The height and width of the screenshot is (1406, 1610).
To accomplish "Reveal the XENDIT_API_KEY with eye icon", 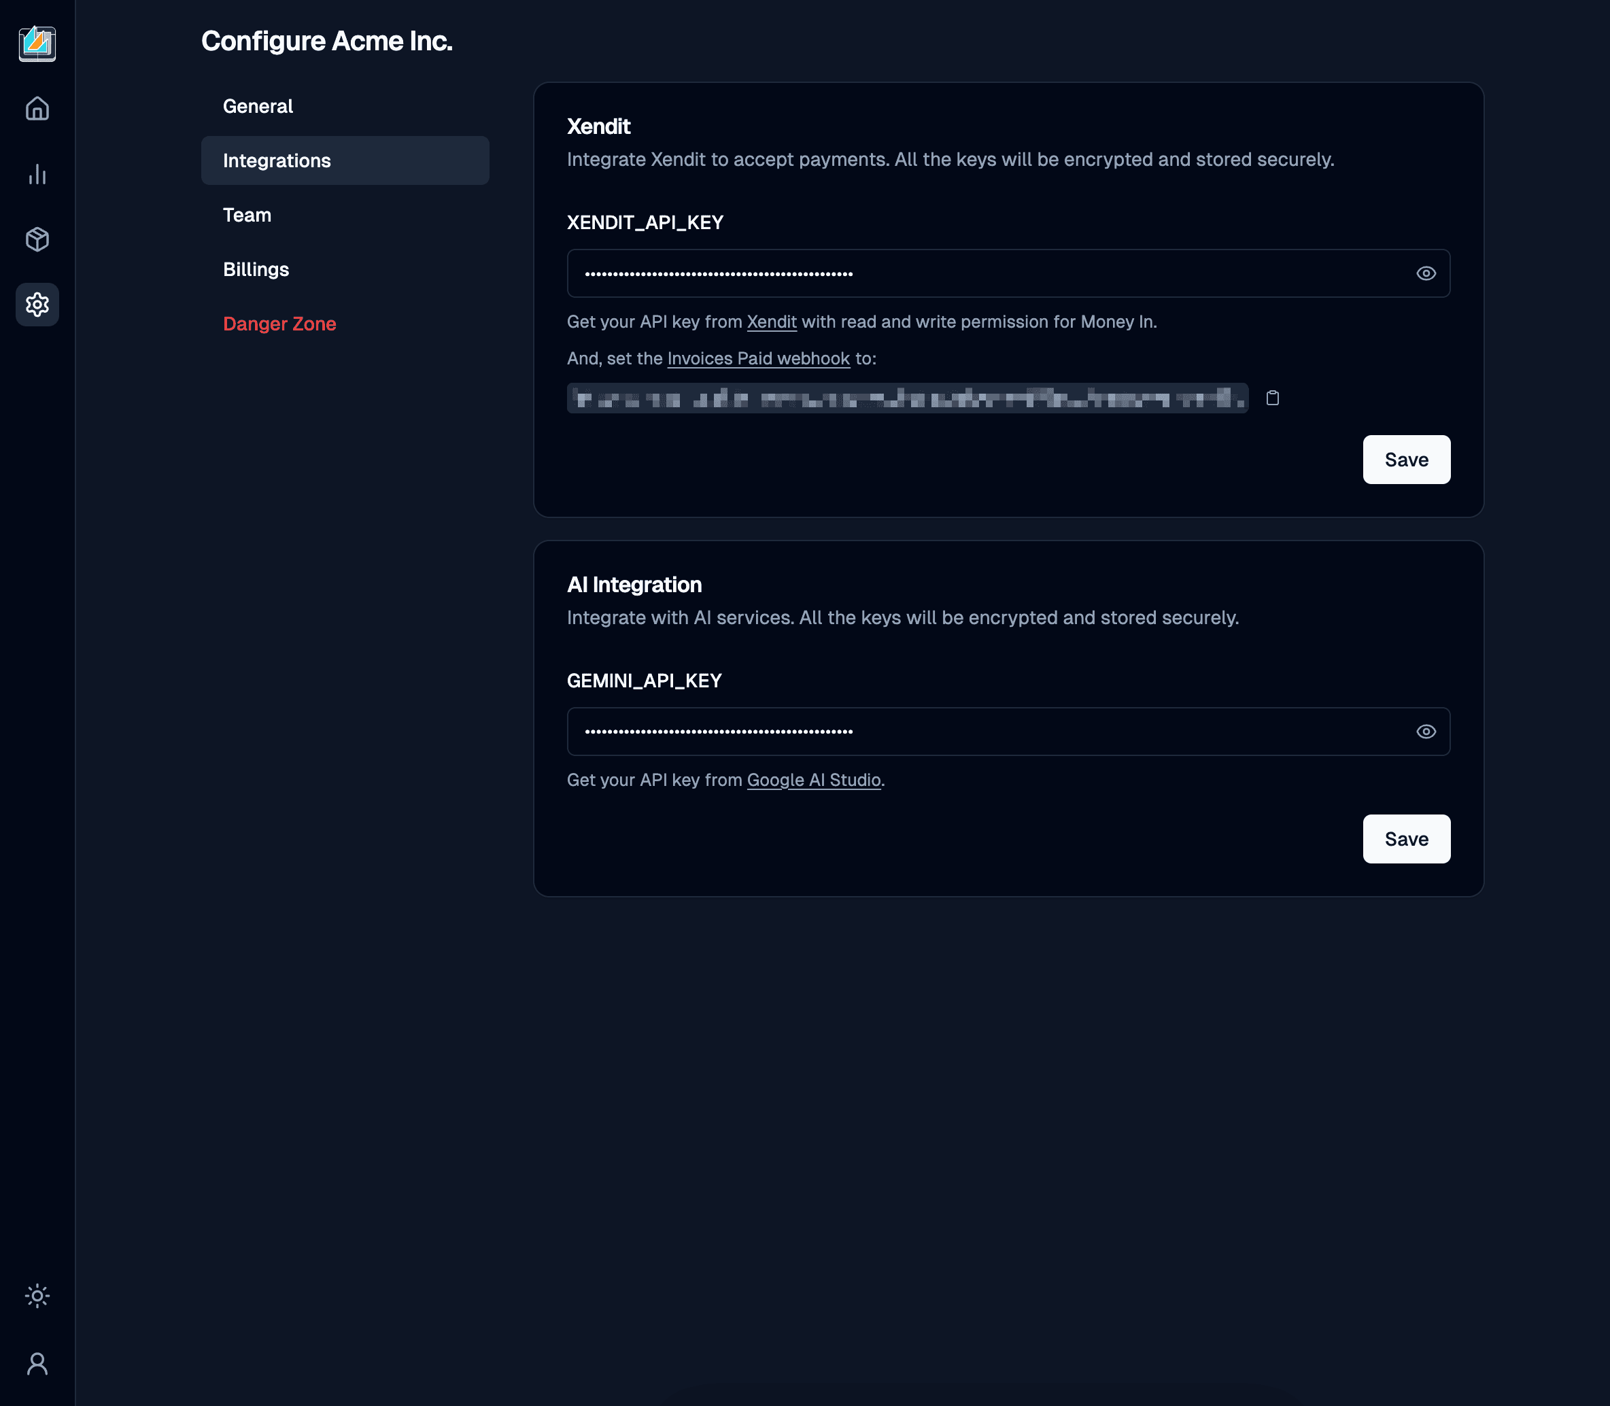I will pyautogui.click(x=1426, y=273).
